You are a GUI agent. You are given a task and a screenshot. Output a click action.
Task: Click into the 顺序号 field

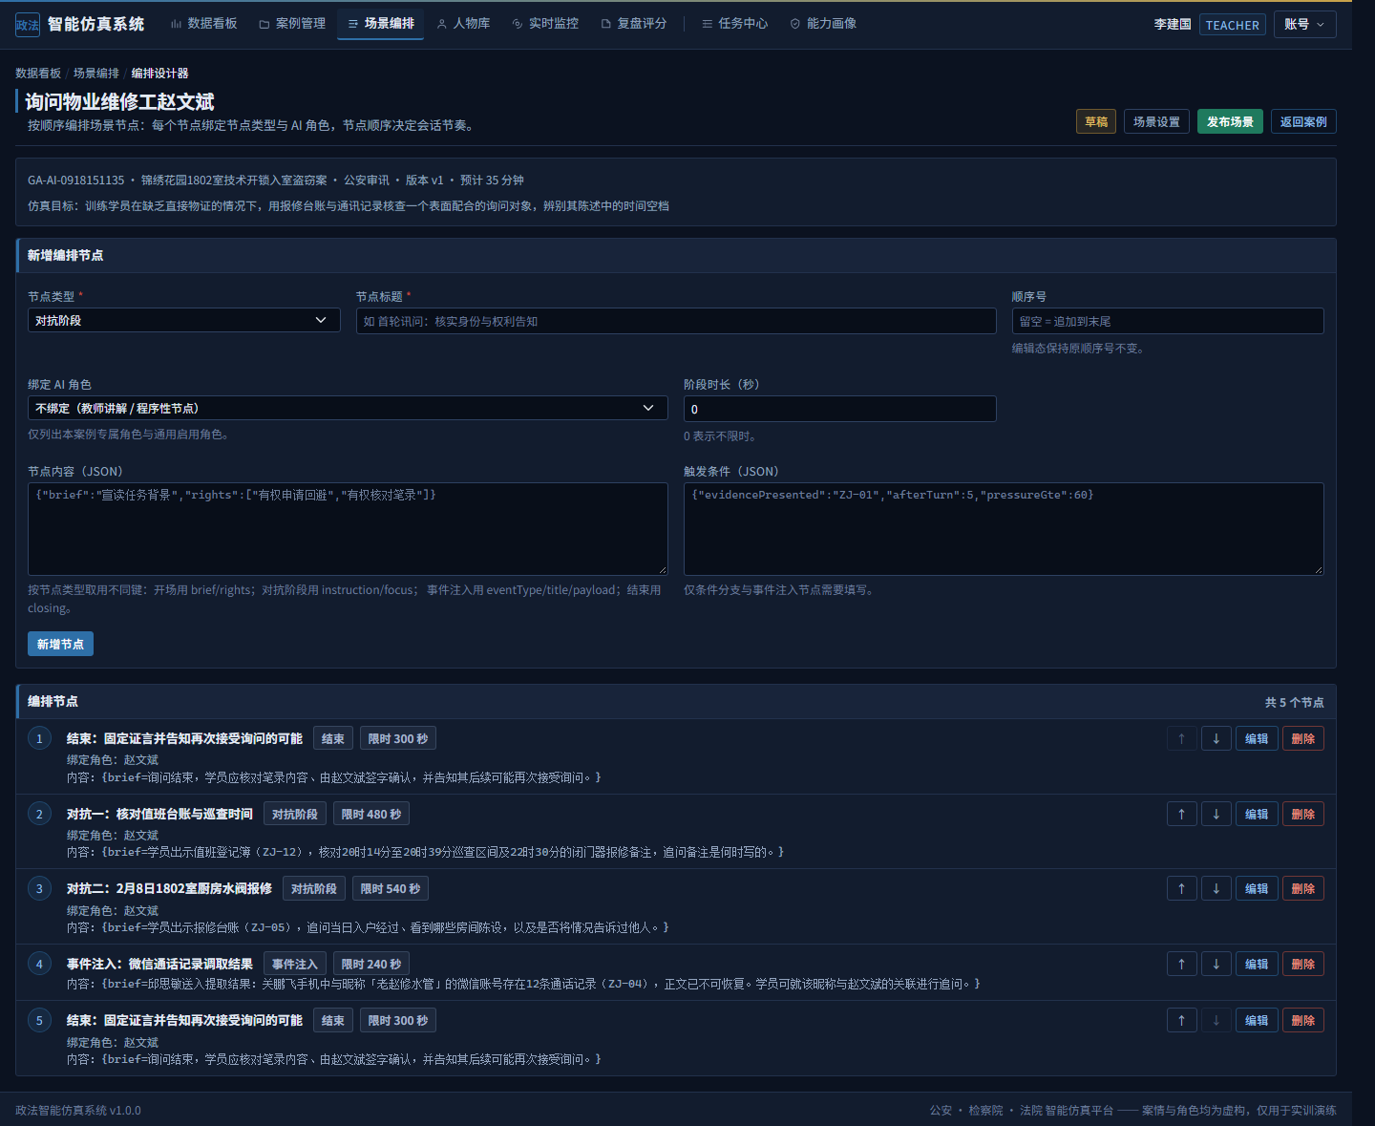click(x=1168, y=321)
